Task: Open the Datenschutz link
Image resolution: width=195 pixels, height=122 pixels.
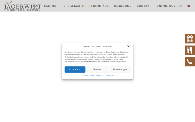Action: (100, 76)
